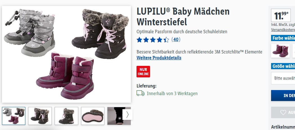Select the single black boot side-view thumbnail
Viewport: 295px width, 130px height.
[66, 116]
